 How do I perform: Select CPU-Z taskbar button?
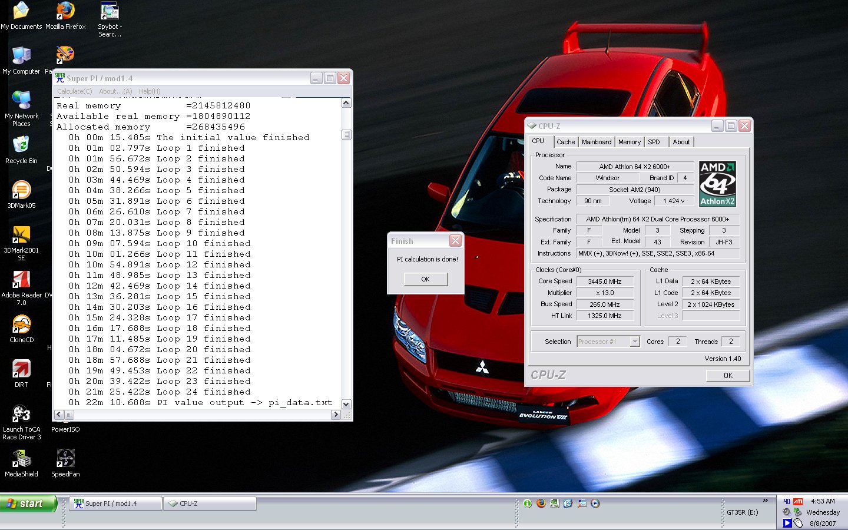[210, 503]
